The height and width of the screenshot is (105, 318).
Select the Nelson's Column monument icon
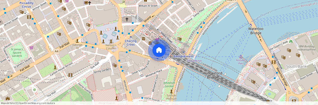[111, 42]
